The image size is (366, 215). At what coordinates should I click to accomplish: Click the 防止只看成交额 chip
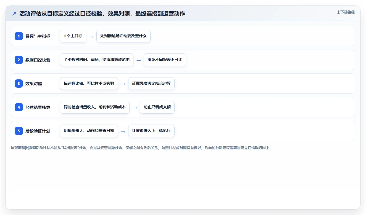(157, 107)
